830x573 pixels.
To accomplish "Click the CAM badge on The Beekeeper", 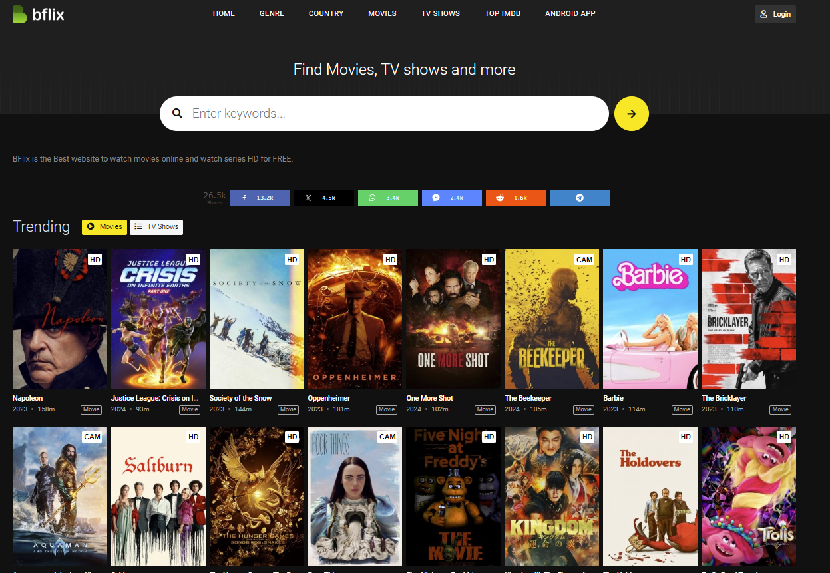I will 584,260.
